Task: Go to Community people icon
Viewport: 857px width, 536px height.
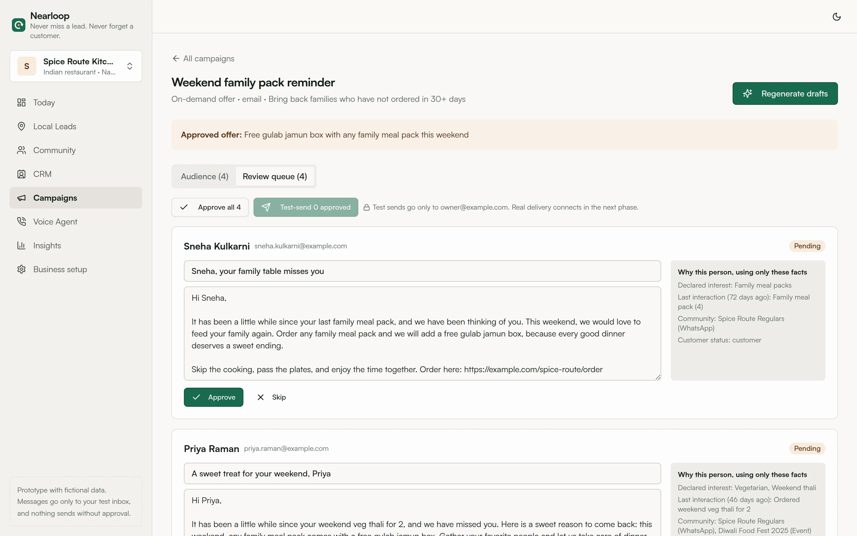Action: click(21, 150)
